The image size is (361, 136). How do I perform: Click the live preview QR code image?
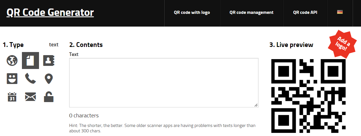tap(309, 96)
